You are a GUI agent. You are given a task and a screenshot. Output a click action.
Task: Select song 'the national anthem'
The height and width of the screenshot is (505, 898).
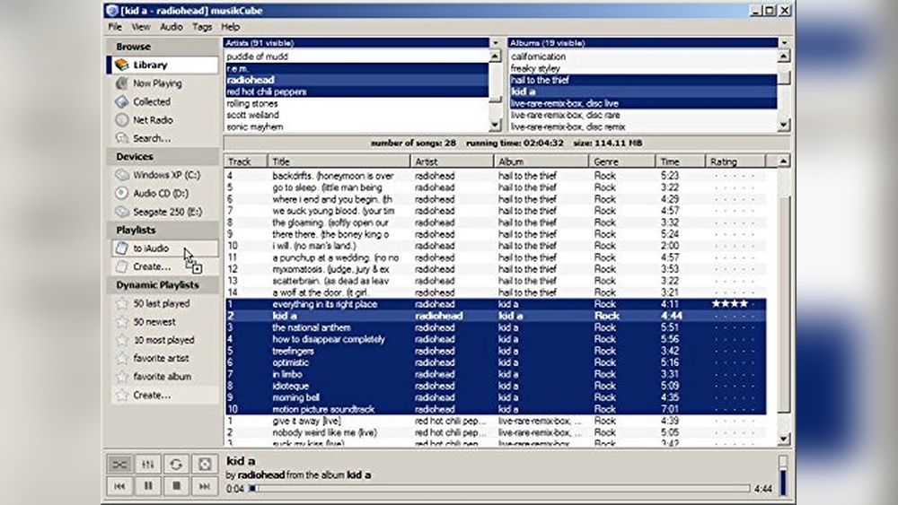click(496, 327)
